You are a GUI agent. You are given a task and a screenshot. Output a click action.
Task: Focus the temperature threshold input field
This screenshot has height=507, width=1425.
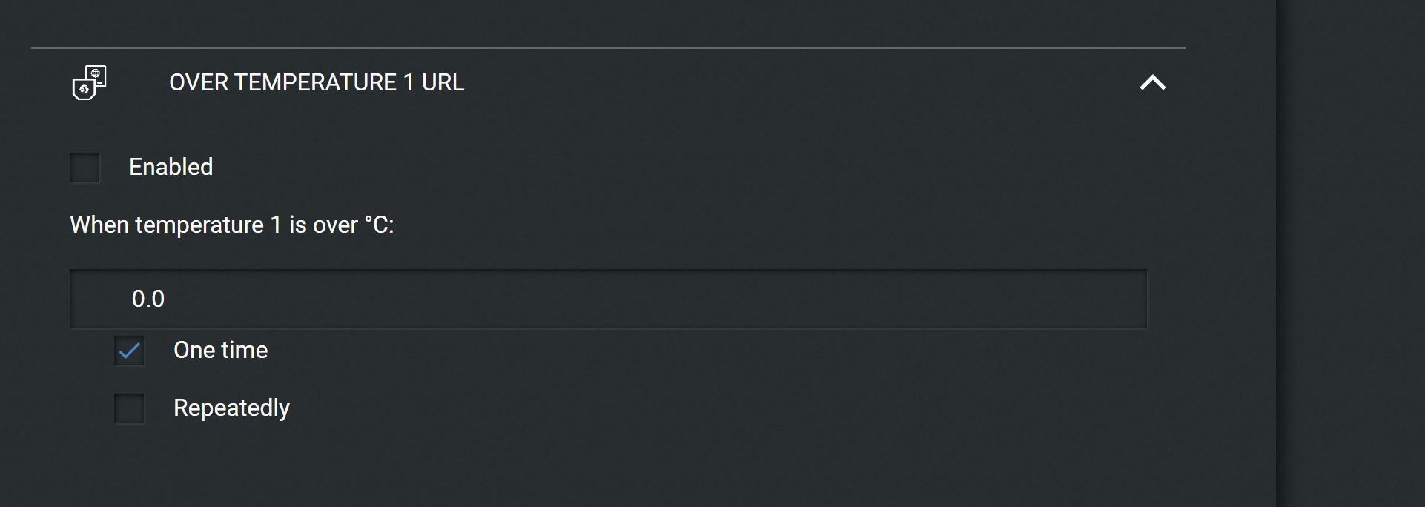pyautogui.click(x=608, y=299)
